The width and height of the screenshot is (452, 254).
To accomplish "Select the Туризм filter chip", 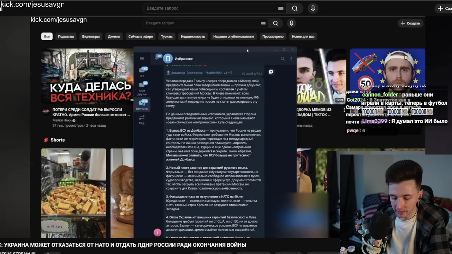I will click(167, 36).
